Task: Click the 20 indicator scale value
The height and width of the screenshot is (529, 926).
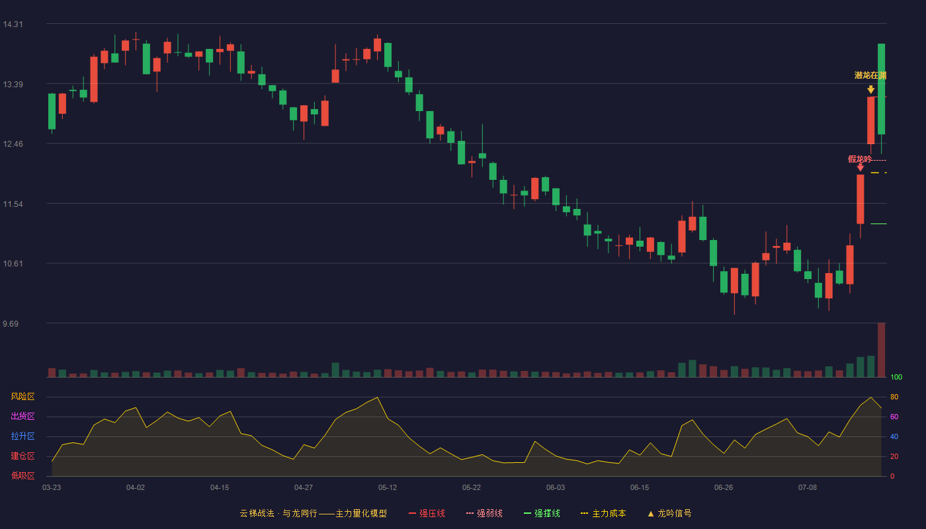Action: coord(894,456)
